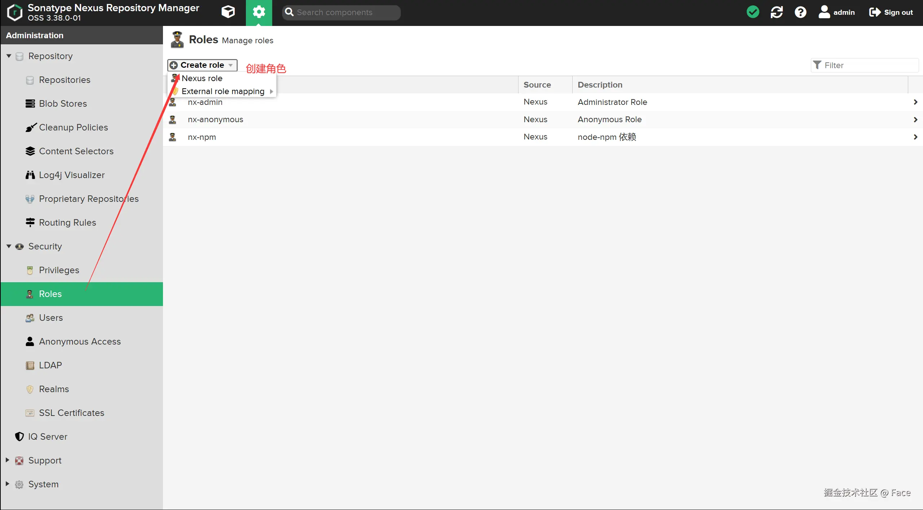Screen dimensions: 923x510
Task: Expand the Support tree section
Action: [7, 460]
